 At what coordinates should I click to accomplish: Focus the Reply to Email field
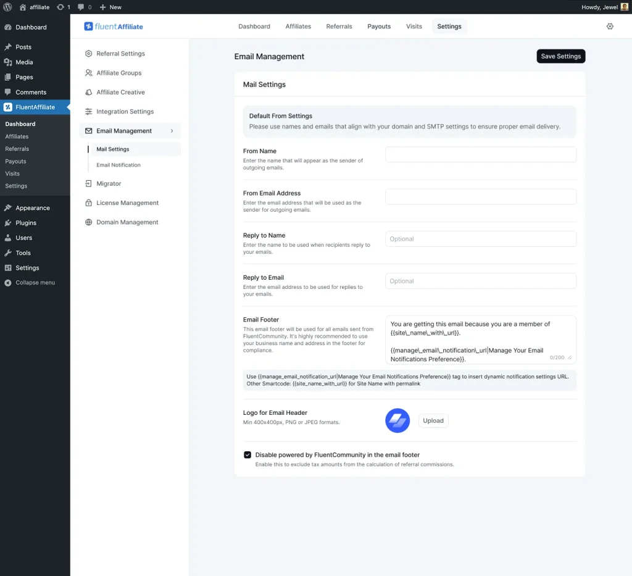pos(480,281)
